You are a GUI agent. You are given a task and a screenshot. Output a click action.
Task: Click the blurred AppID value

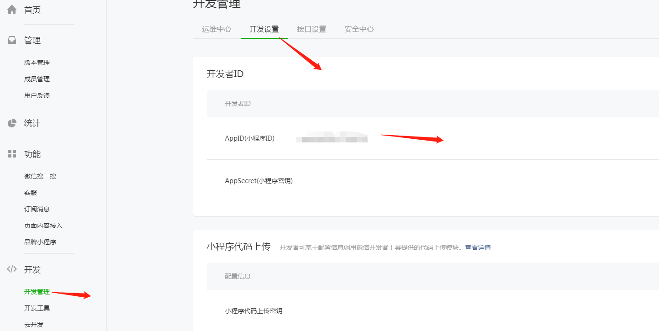pyautogui.click(x=332, y=138)
